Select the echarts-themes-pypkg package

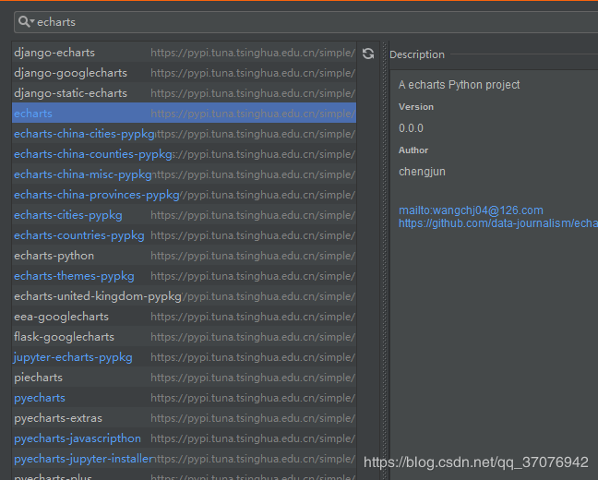[185, 276]
